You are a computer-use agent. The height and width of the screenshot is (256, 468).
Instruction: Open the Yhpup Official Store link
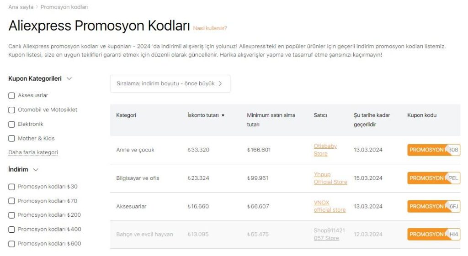coord(330,178)
